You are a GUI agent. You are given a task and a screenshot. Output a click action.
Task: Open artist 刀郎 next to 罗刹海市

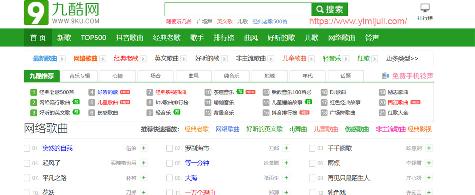[x=274, y=148]
